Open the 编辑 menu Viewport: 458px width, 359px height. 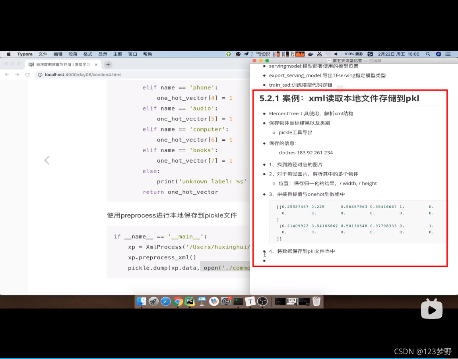58,54
